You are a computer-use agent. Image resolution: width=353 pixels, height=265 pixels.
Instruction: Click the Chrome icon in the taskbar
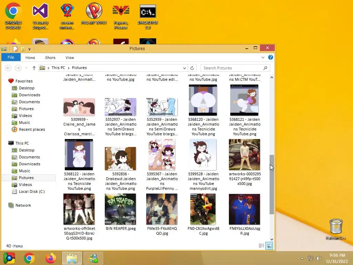29,258
